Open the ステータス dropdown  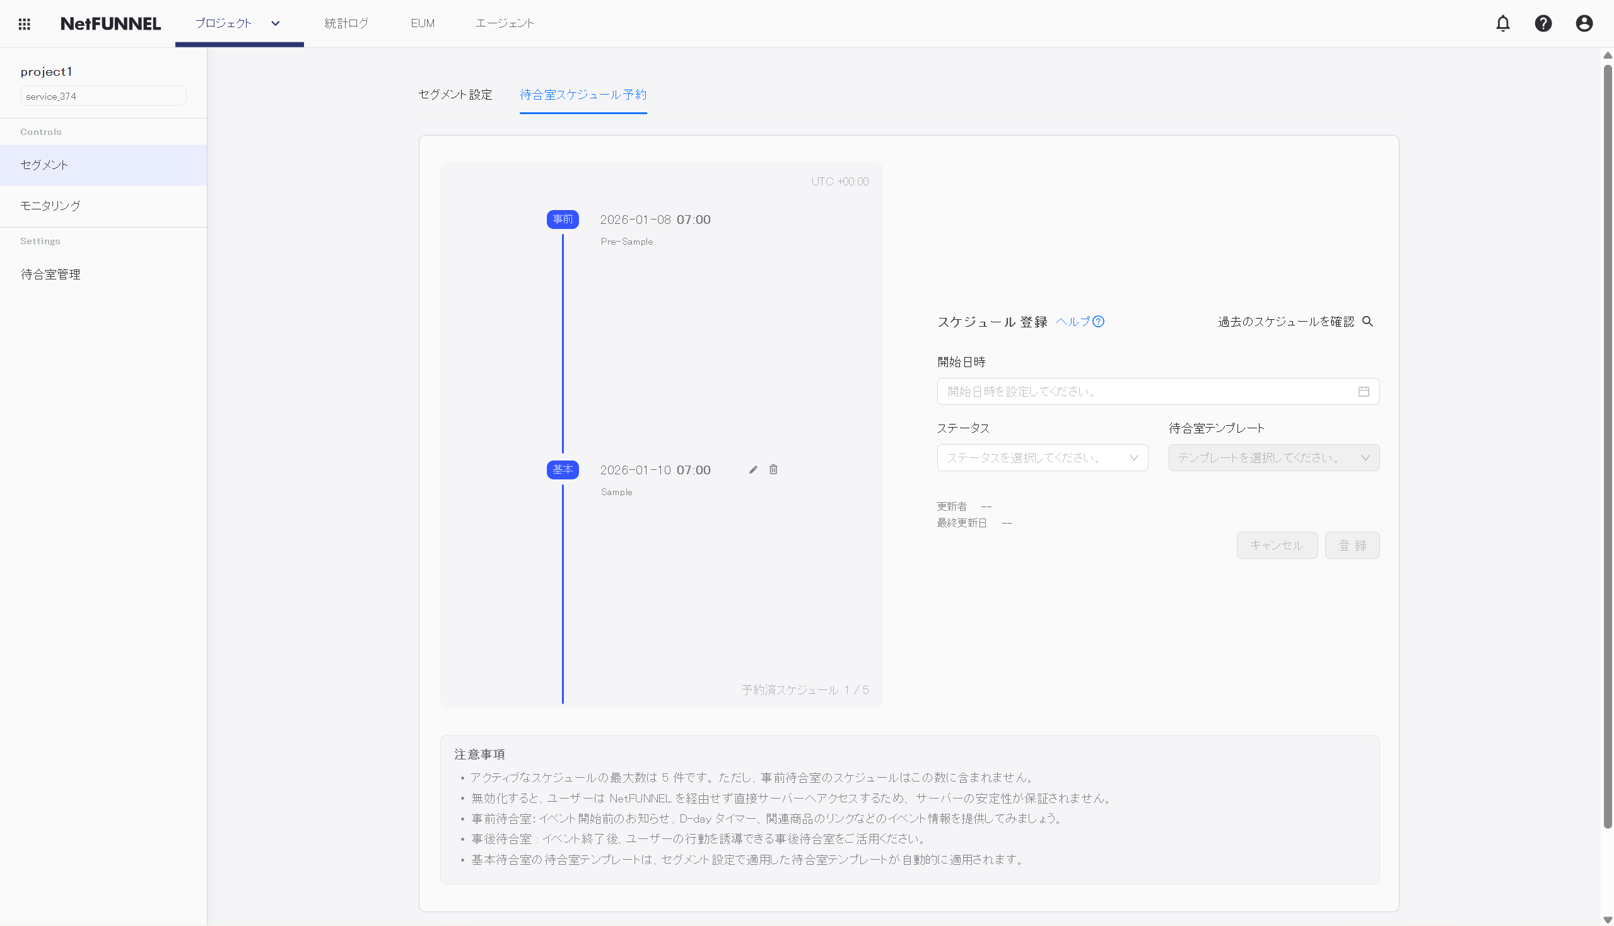1042,457
